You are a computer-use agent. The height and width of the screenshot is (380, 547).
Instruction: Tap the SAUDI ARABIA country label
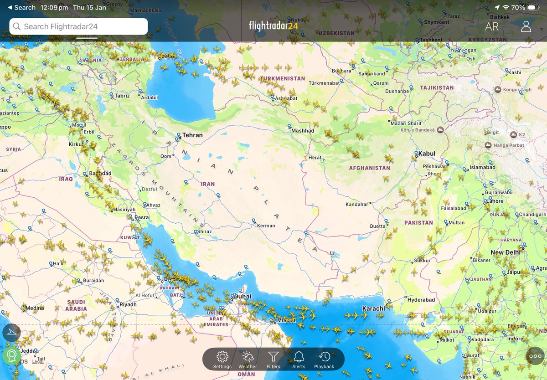tap(76, 305)
